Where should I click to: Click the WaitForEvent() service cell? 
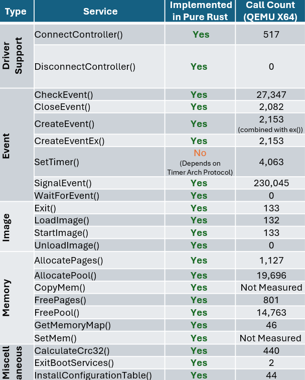coord(67,195)
